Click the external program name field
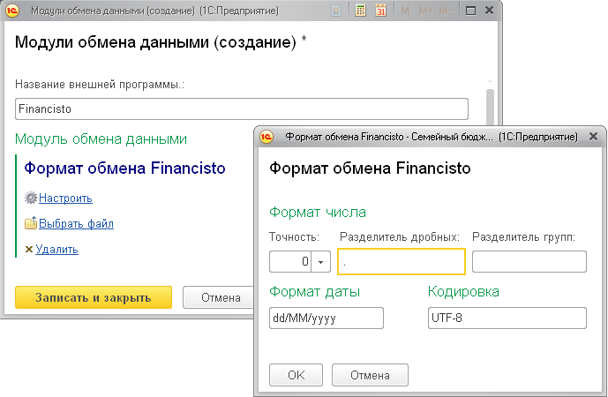Screen dimensions: 608x397 tap(242, 109)
